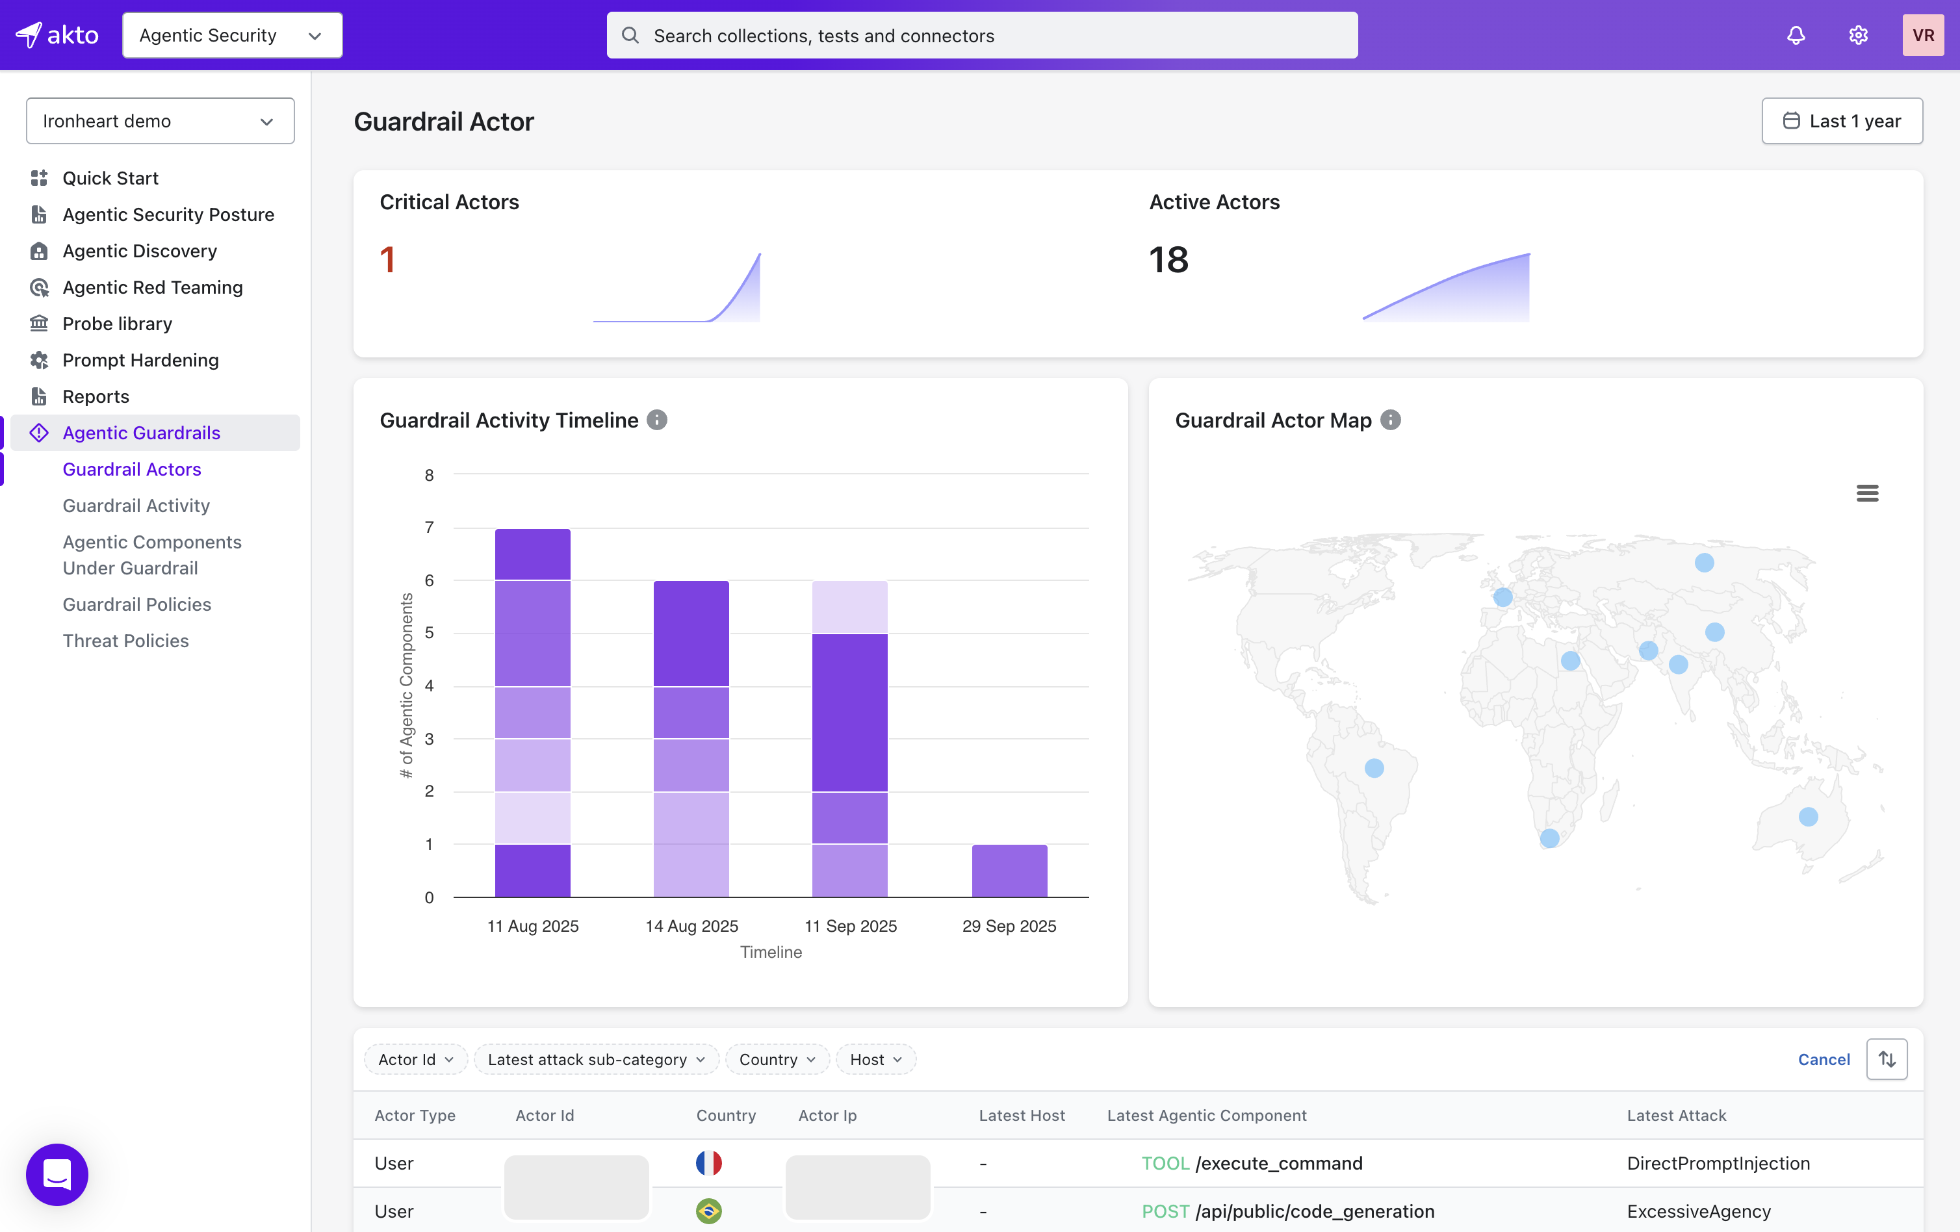1960x1232 pixels.
Task: Click the Akto logo
Action: 57,35
